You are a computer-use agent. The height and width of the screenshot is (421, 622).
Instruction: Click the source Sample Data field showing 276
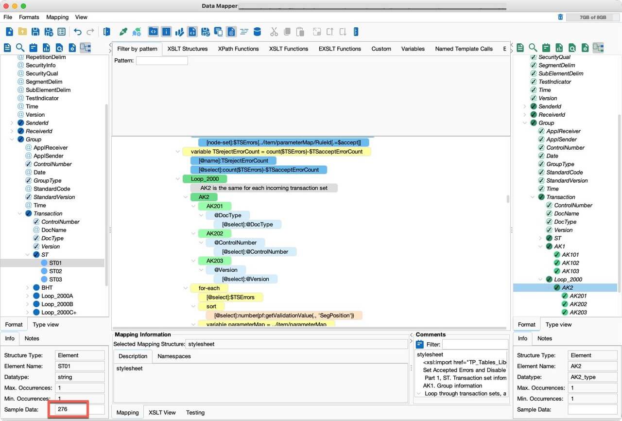tap(80, 409)
